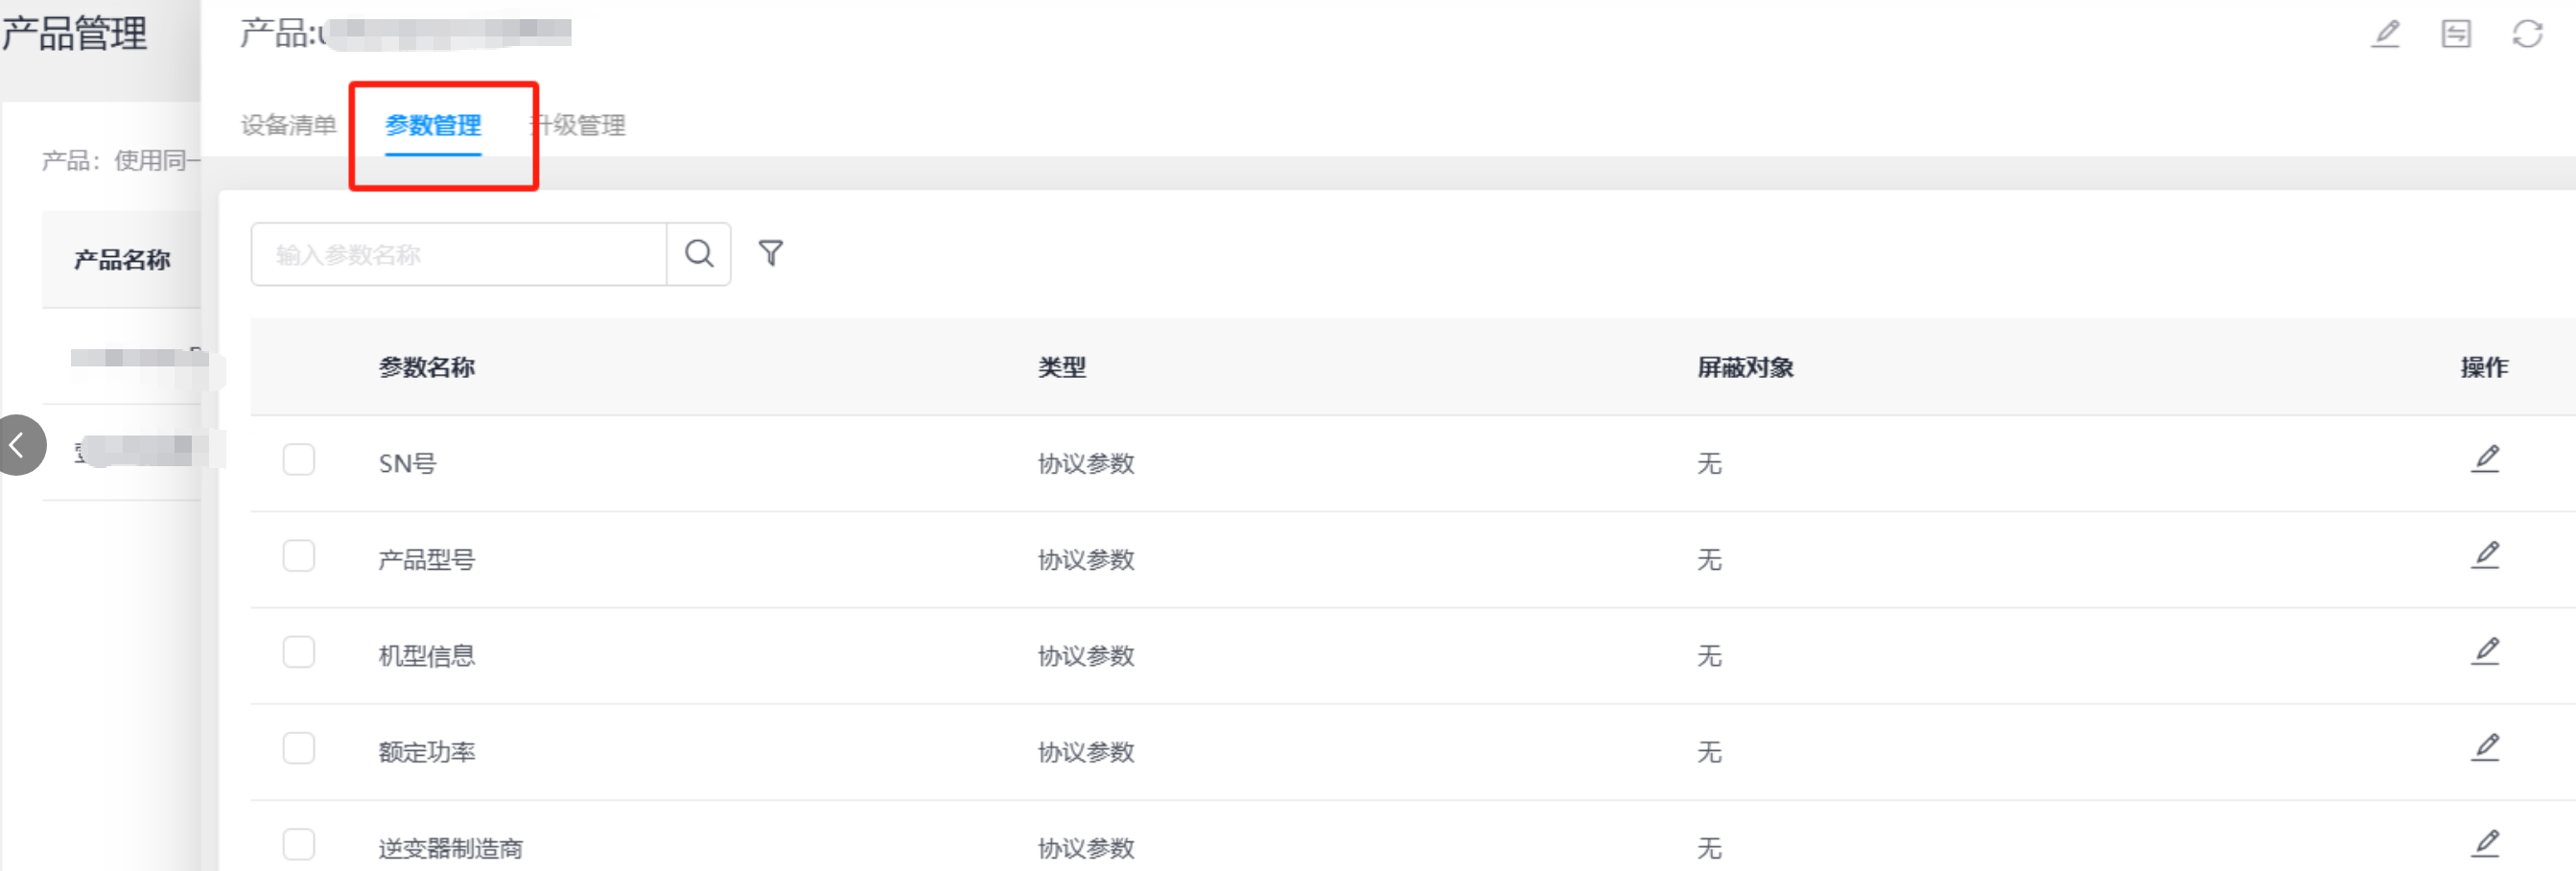Image resolution: width=2576 pixels, height=871 pixels.
Task: Open the filter funnel icon
Action: coord(770,254)
